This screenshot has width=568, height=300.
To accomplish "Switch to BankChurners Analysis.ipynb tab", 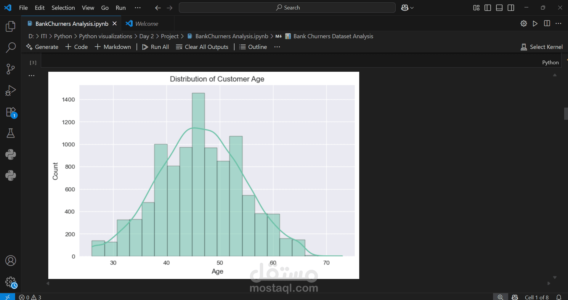I will tap(72, 24).
